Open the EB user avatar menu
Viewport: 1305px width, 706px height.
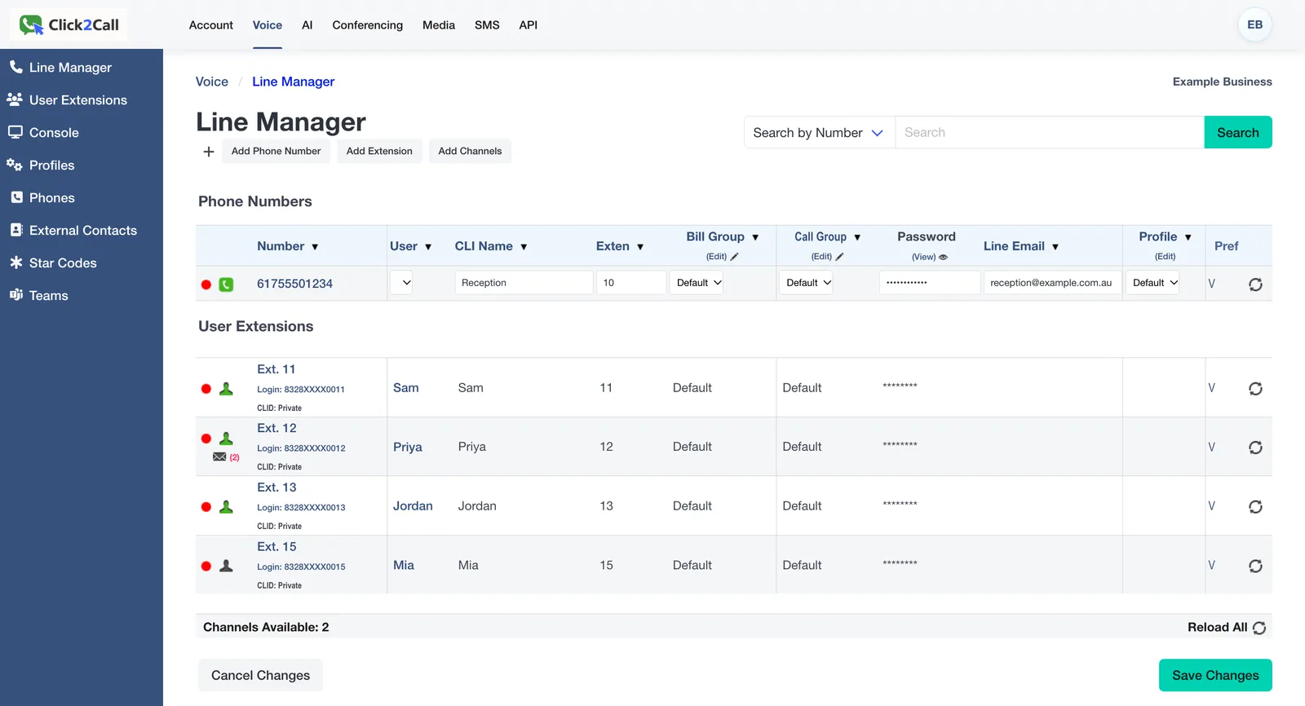pos(1254,24)
